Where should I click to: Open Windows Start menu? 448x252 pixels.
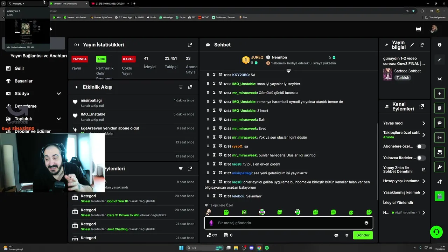(x=181, y=248)
